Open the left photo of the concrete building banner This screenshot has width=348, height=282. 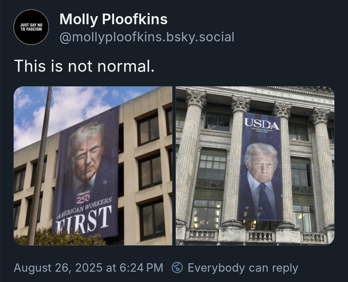[93, 166]
